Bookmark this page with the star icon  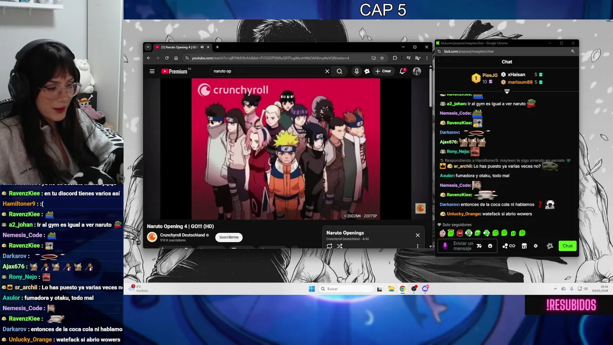pos(382,58)
